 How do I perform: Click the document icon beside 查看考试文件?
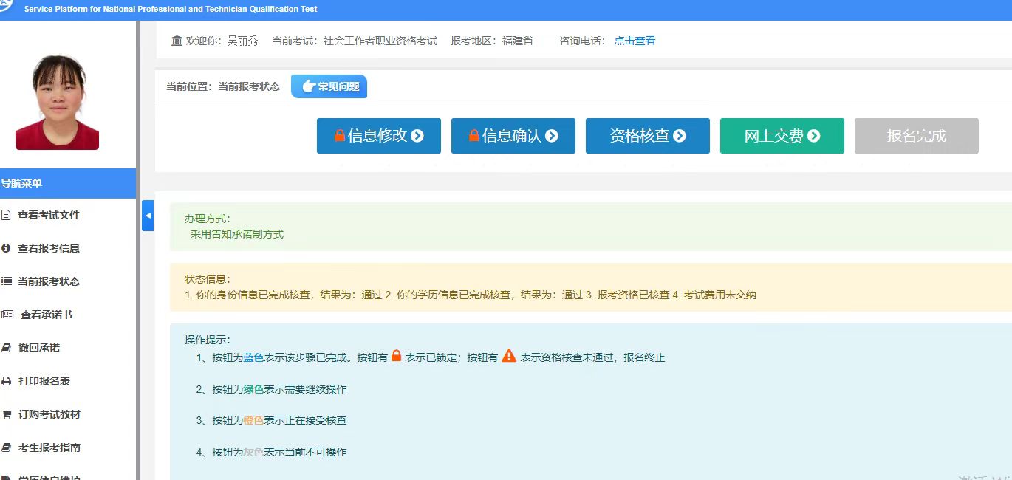(x=7, y=216)
